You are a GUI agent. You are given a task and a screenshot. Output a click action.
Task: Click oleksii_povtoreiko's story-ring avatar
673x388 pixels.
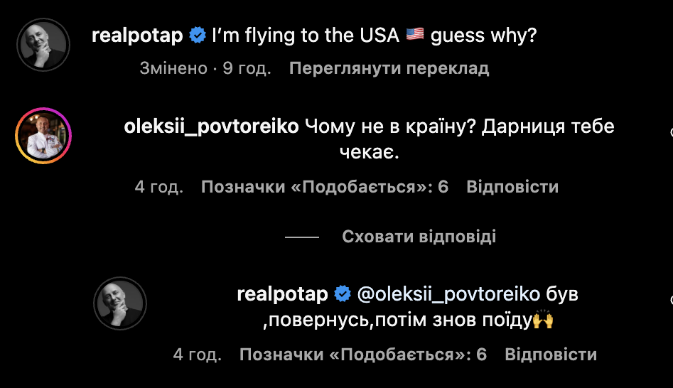pyautogui.click(x=43, y=136)
